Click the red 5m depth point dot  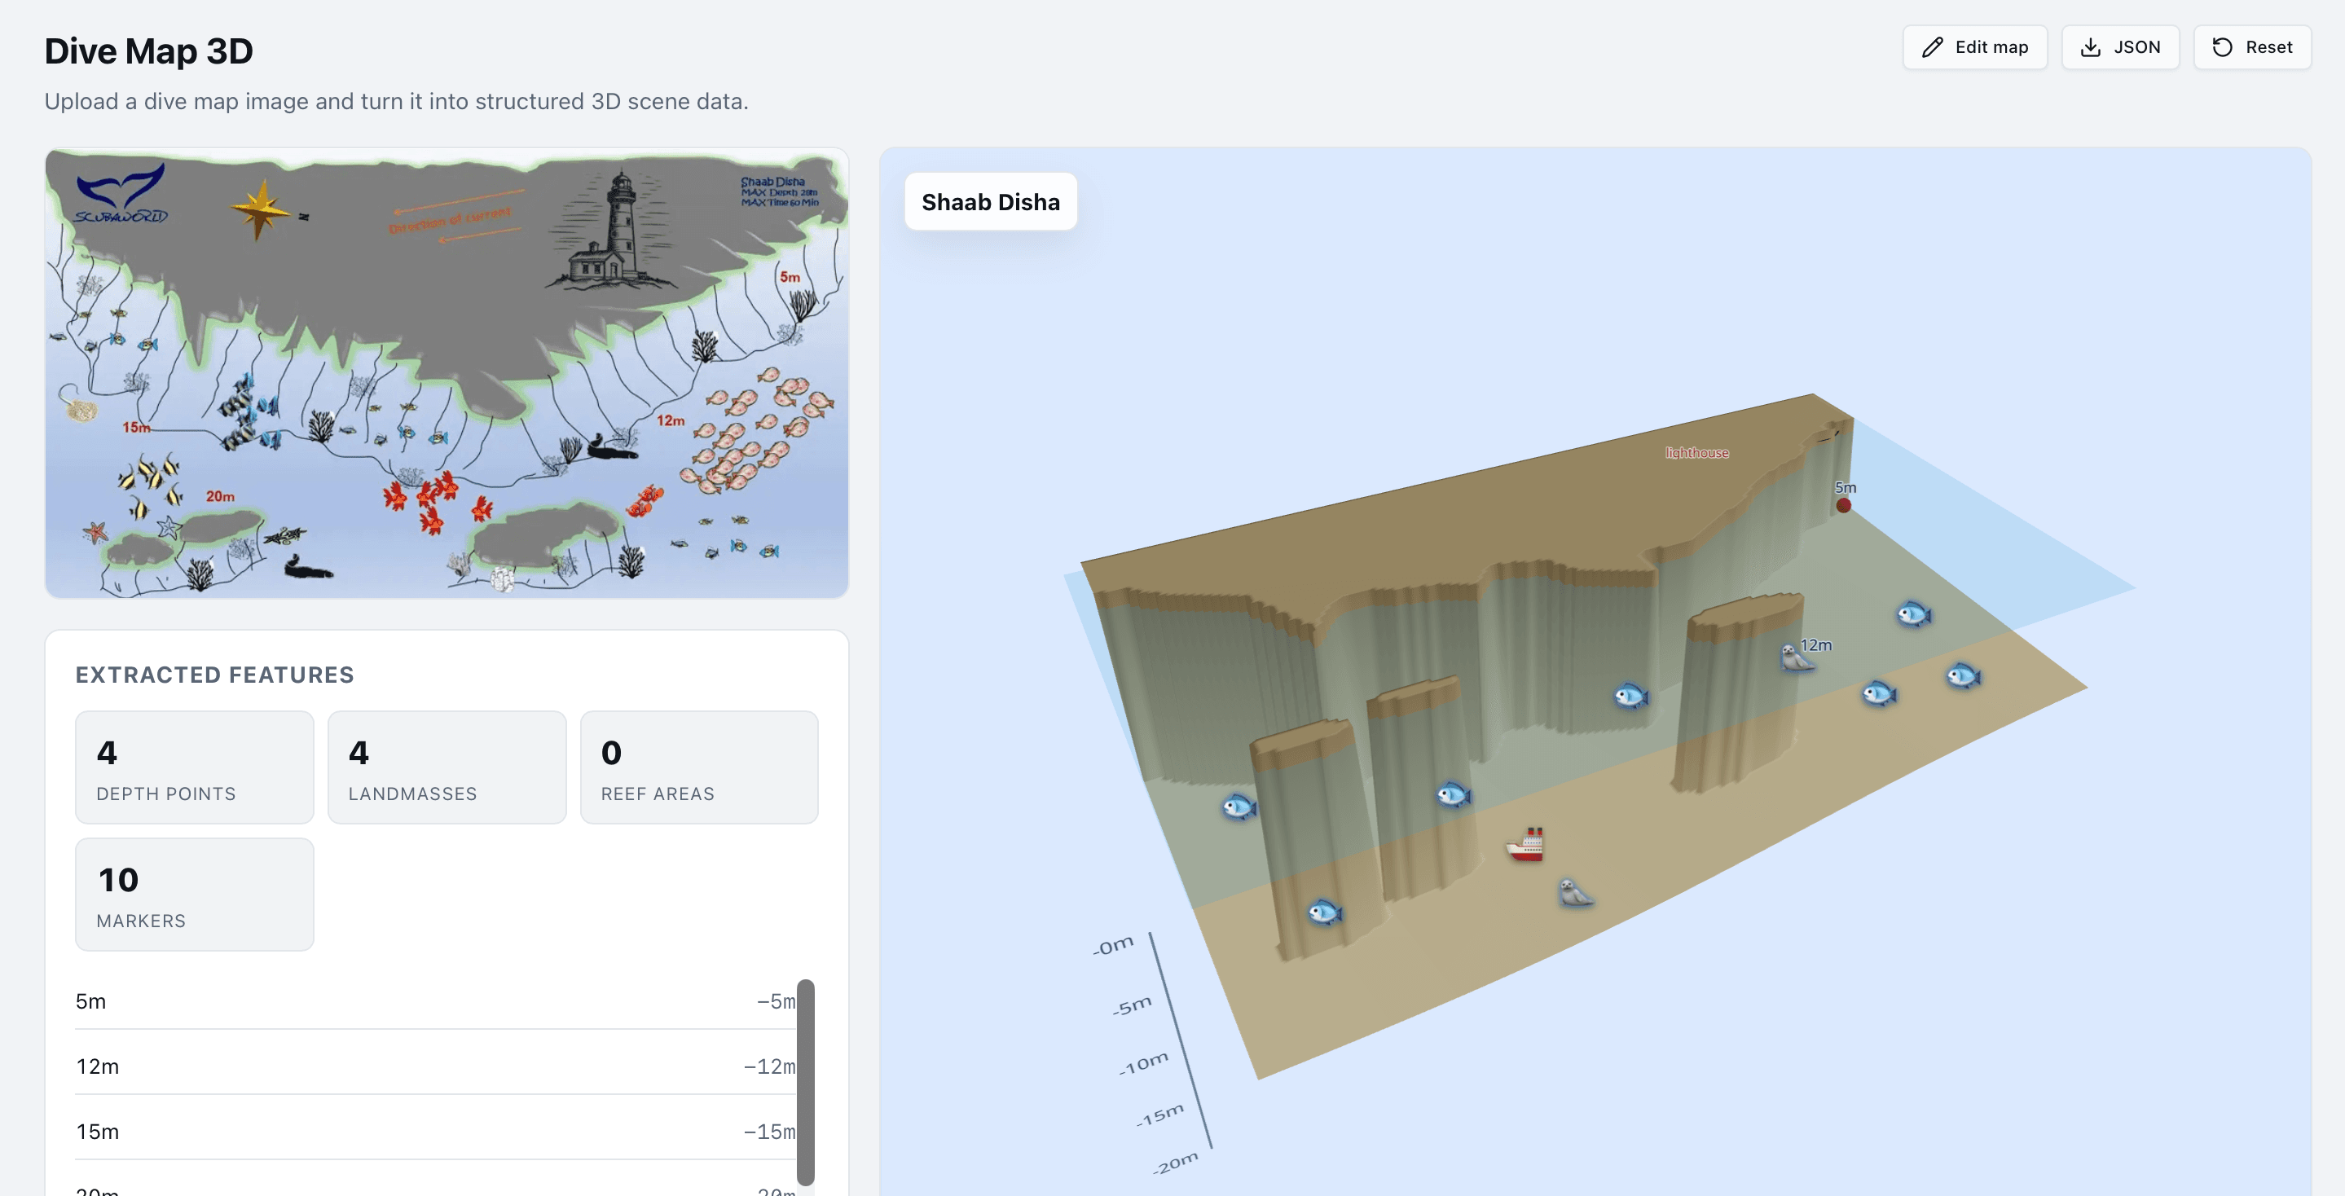click(x=1843, y=505)
